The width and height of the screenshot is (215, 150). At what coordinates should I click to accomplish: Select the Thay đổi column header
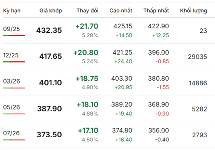(x=87, y=11)
